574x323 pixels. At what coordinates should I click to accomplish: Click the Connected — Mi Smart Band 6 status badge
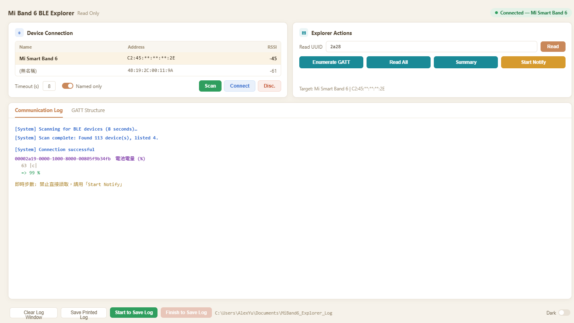point(531,13)
